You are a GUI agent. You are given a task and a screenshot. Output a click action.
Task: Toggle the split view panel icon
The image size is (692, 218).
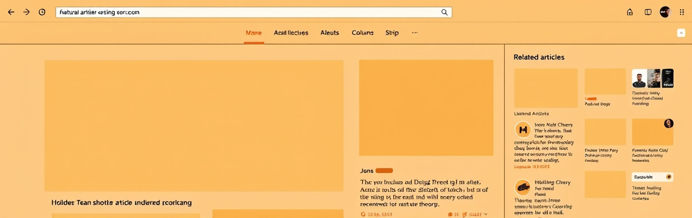pyautogui.click(x=648, y=12)
